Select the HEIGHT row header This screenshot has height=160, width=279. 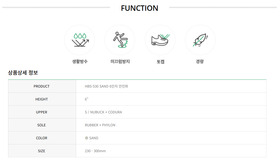42,99
